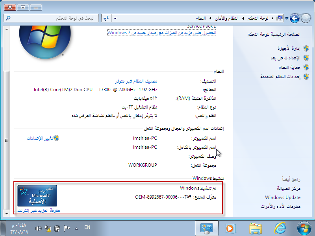Open the recent pages dropdown beside Back button

click(287, 18)
